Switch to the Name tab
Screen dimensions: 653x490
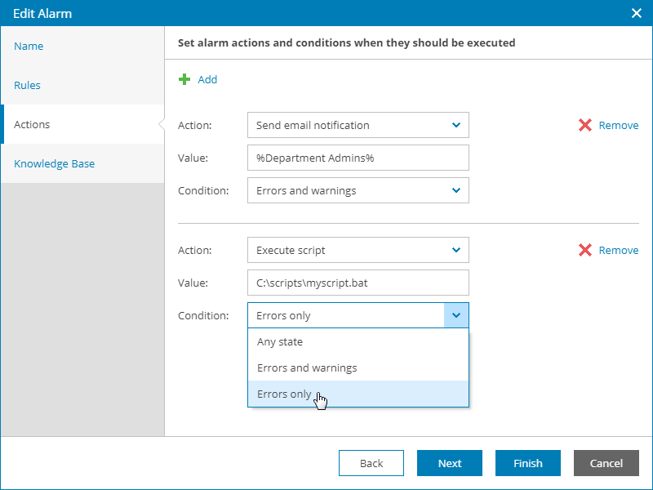(29, 47)
